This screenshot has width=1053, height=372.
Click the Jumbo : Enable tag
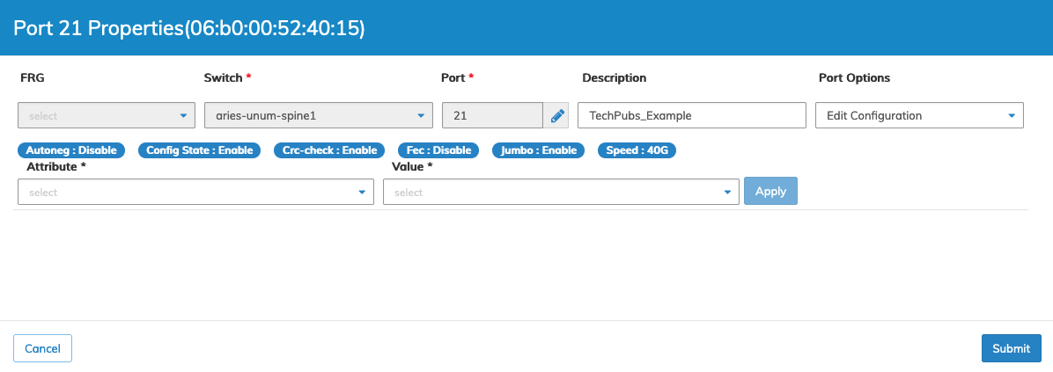(539, 150)
